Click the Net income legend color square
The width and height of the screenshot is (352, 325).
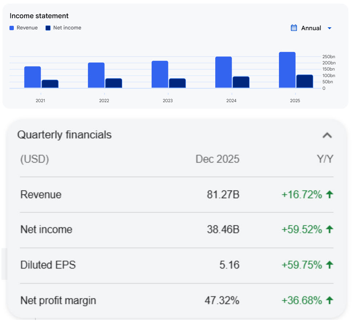point(48,28)
